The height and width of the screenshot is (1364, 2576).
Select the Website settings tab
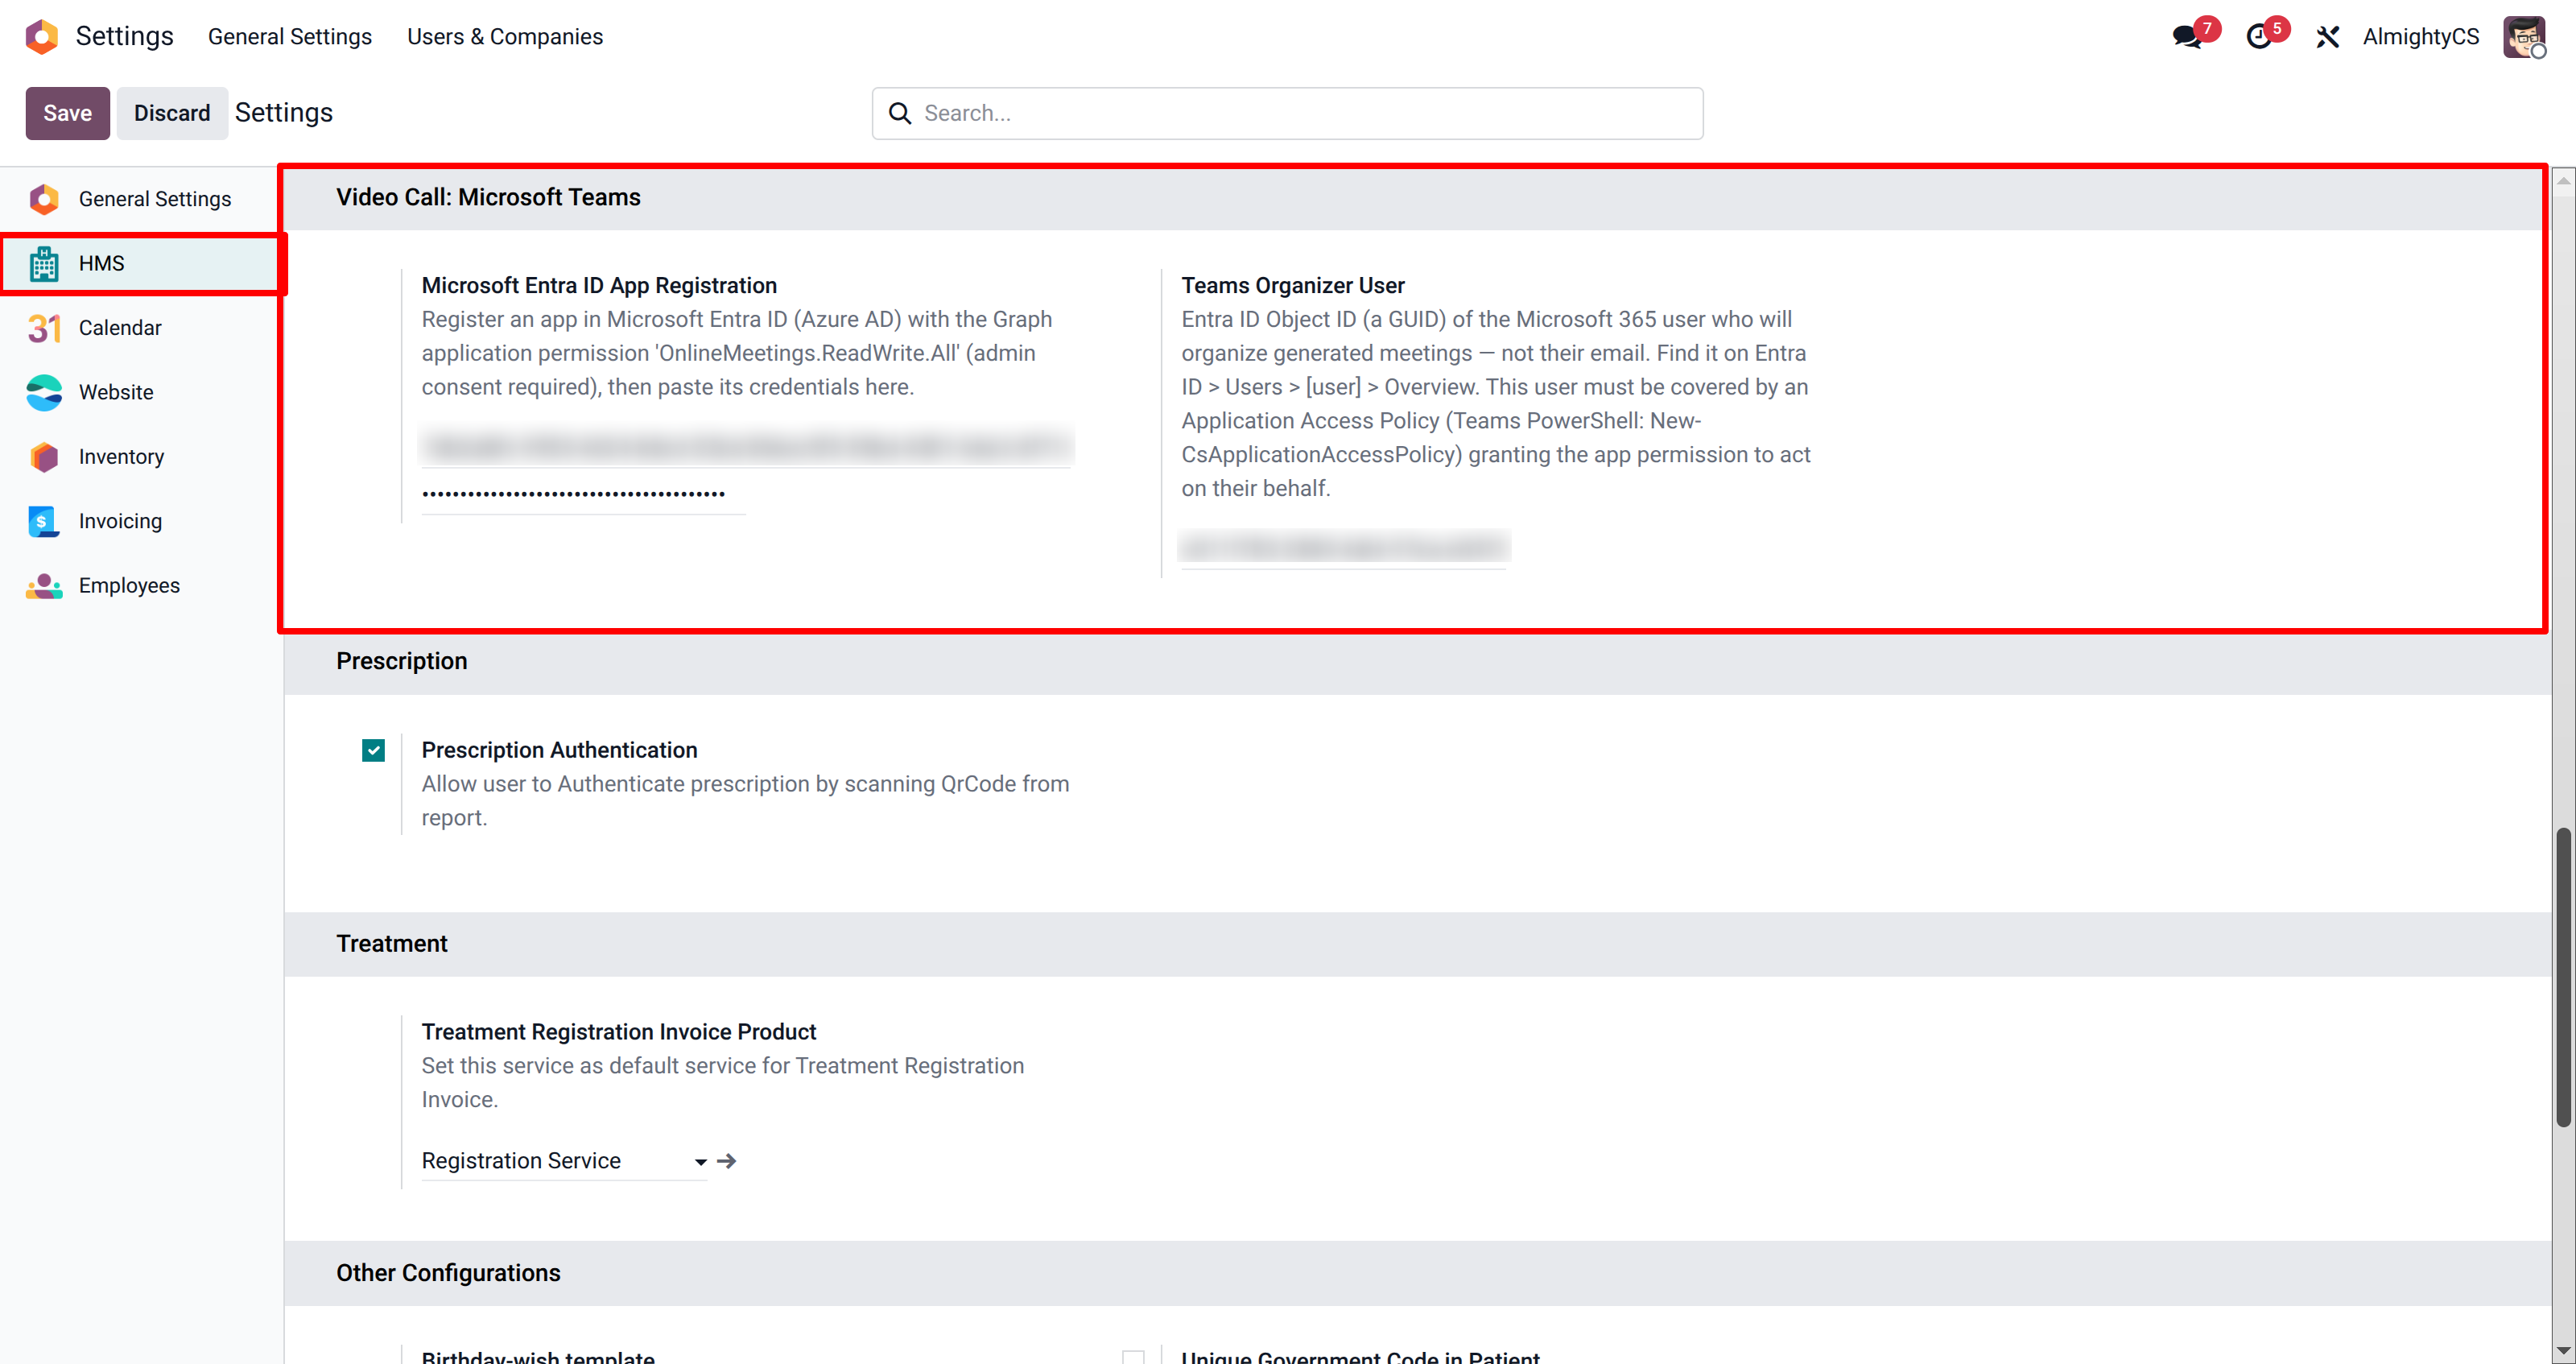point(142,392)
